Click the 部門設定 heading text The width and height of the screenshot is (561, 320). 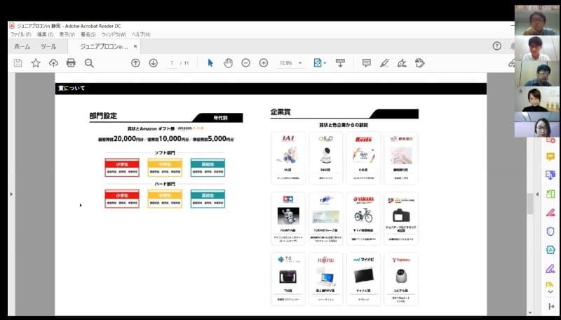point(103,116)
